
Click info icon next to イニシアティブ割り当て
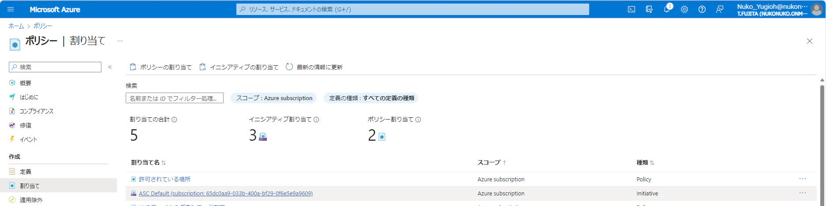tap(316, 120)
